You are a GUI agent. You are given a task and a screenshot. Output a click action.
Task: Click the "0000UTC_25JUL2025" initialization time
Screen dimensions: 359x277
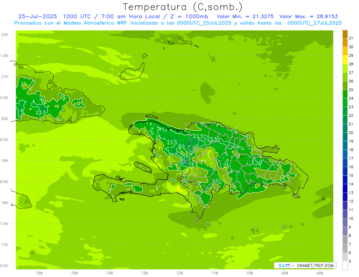click(203, 23)
